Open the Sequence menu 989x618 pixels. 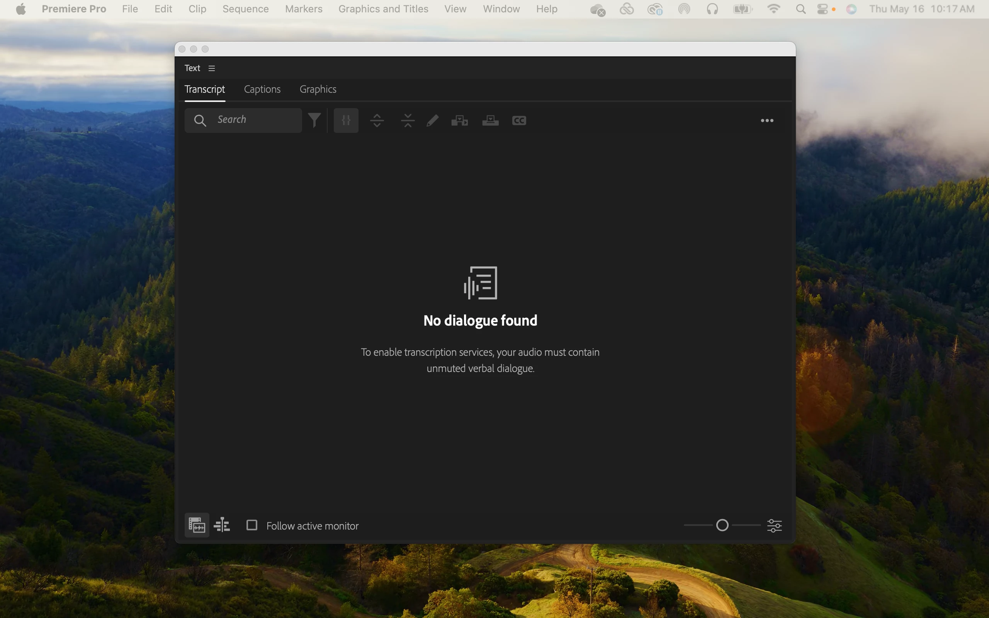click(245, 9)
